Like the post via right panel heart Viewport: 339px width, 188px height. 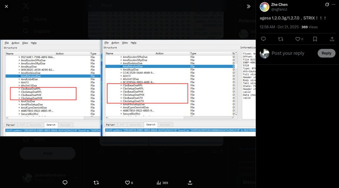click(x=298, y=39)
